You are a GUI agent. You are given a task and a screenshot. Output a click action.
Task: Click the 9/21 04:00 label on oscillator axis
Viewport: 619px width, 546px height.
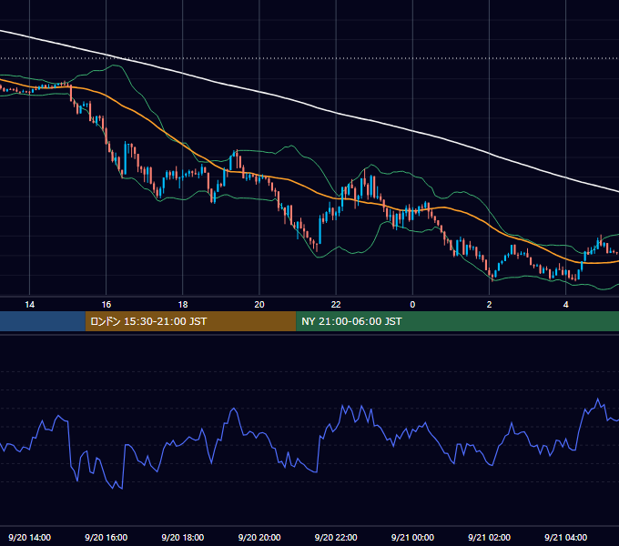pyautogui.click(x=565, y=537)
